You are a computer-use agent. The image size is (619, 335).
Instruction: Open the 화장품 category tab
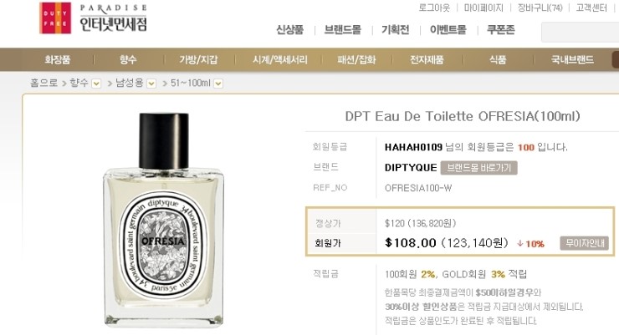[x=58, y=59]
